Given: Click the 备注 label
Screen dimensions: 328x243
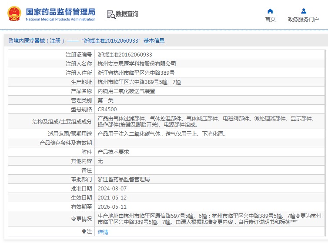Looking at the screenshot, I should [87, 170].
